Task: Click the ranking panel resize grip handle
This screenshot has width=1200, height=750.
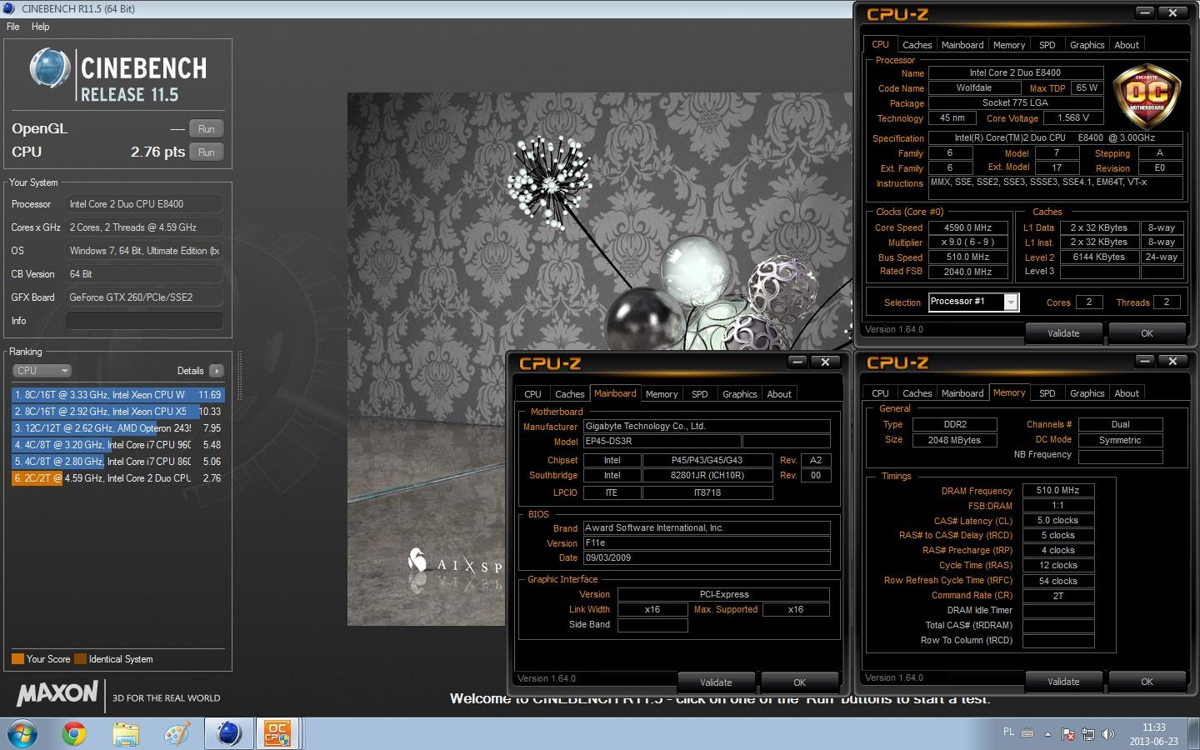Action: tap(240, 376)
